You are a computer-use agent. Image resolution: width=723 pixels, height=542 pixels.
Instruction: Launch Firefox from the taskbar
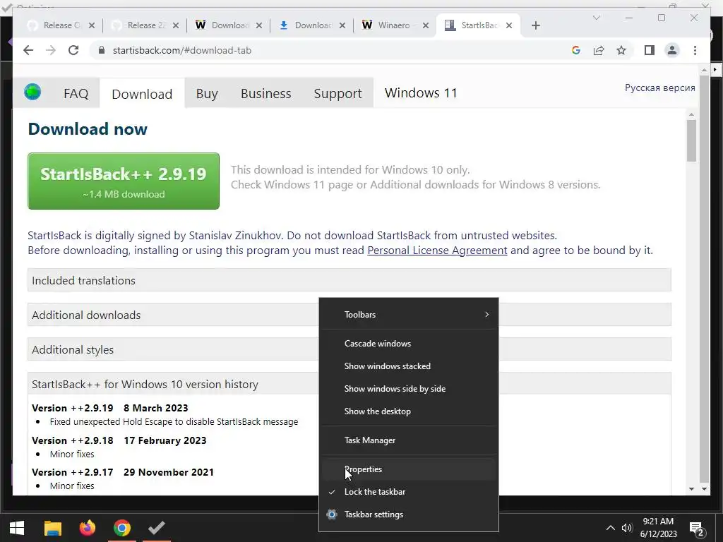coord(87,528)
